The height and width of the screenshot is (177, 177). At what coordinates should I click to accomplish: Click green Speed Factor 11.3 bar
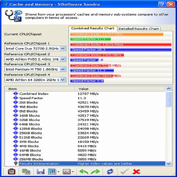click(91, 39)
